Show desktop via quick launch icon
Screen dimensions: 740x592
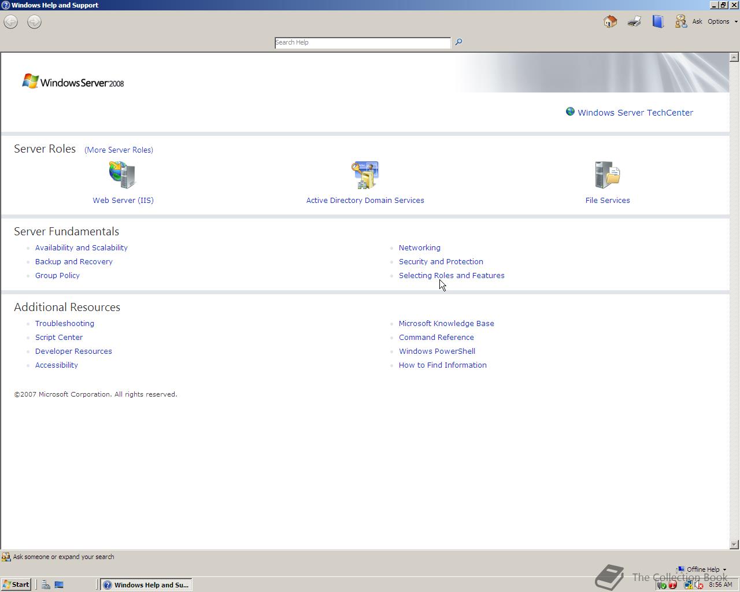(58, 584)
